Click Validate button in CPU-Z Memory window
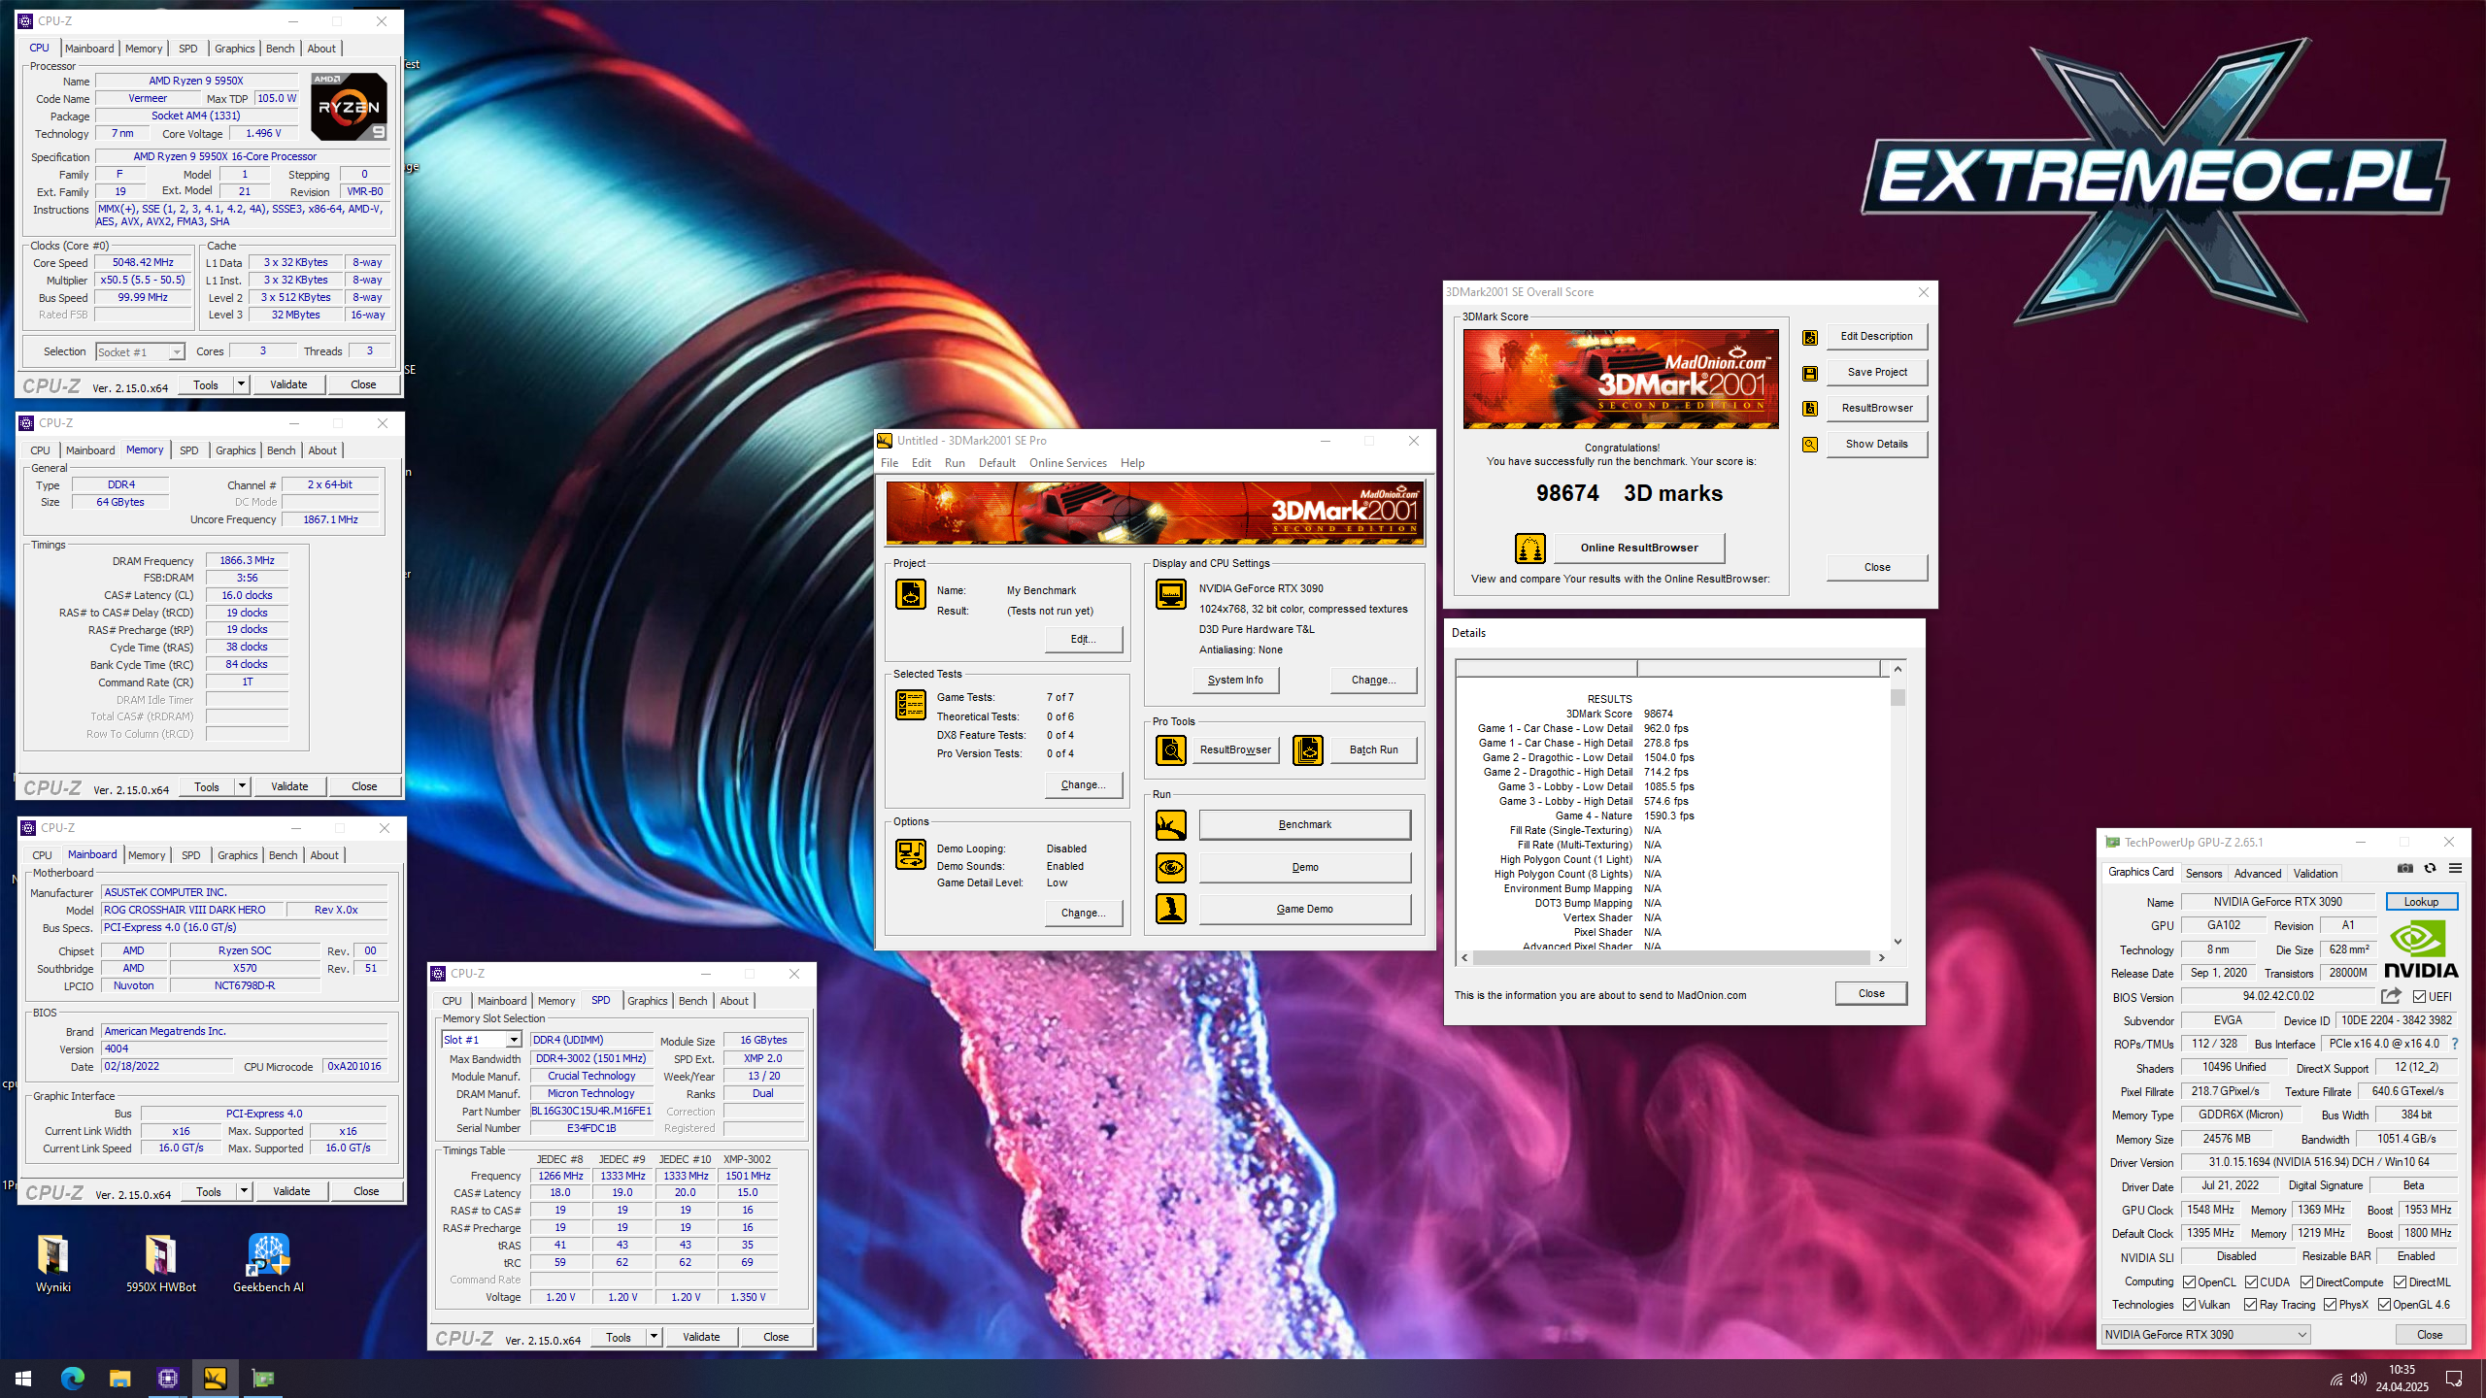The height and width of the screenshot is (1398, 2486). (x=289, y=786)
